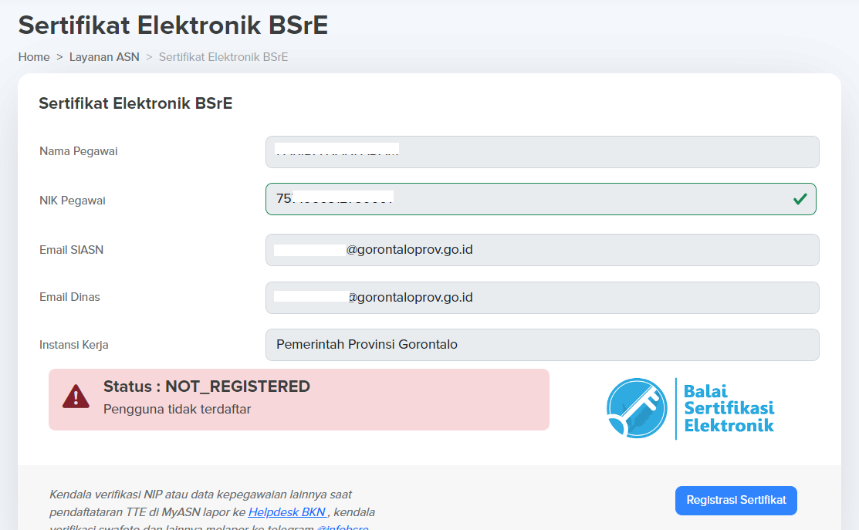Open the Helpdesk BKN link
859x530 pixels.
pyautogui.click(x=287, y=512)
